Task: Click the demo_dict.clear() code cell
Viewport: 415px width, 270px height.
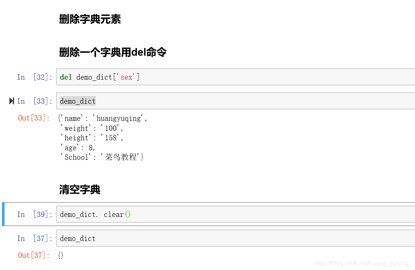Action: pos(236,214)
